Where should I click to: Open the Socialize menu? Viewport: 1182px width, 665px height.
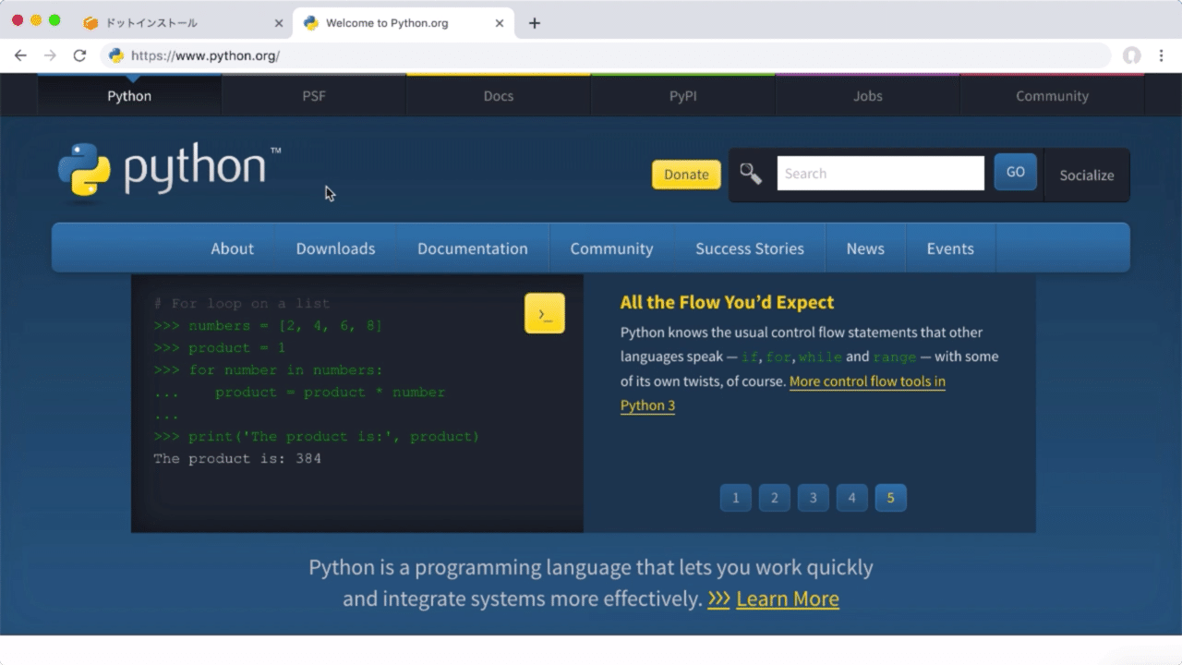[x=1087, y=175]
